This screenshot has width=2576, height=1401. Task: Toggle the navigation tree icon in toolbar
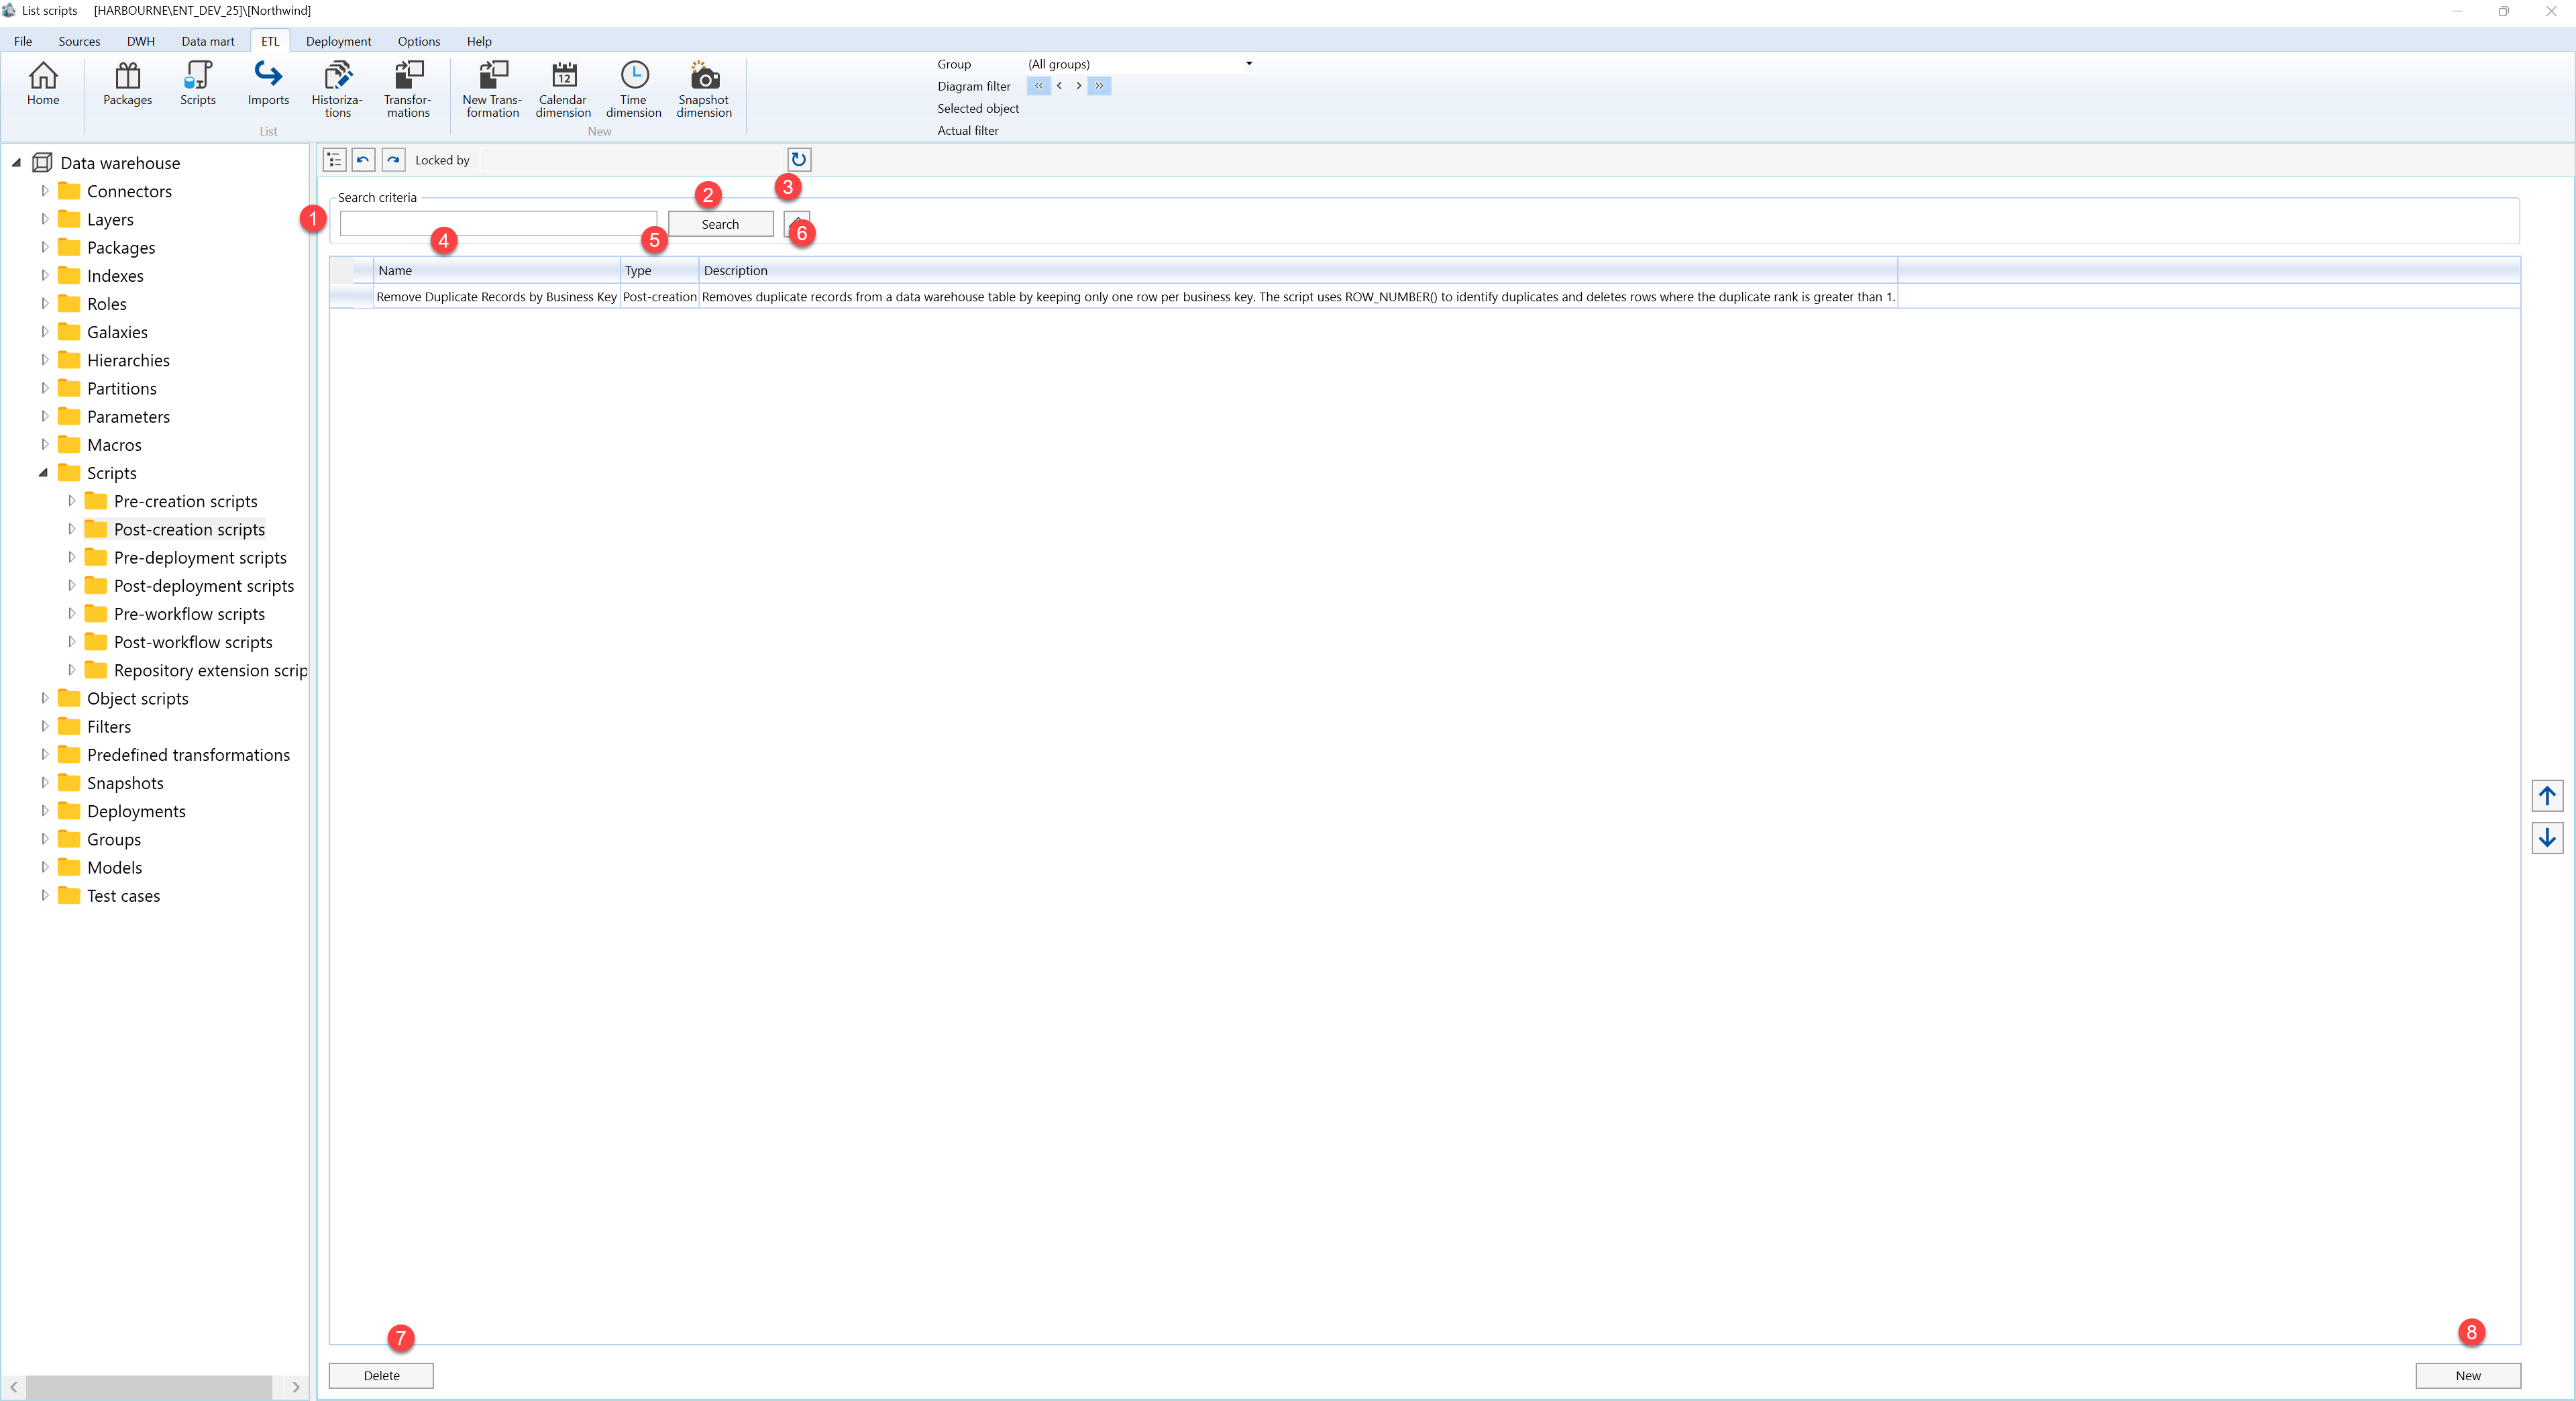click(334, 160)
